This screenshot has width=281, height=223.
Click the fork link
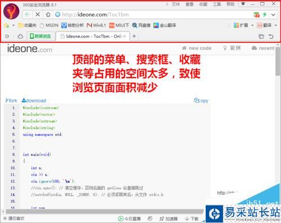11,101
